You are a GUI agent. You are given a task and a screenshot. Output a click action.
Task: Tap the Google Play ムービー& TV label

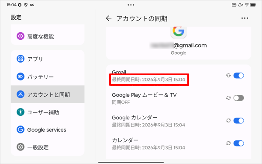pos(144,95)
